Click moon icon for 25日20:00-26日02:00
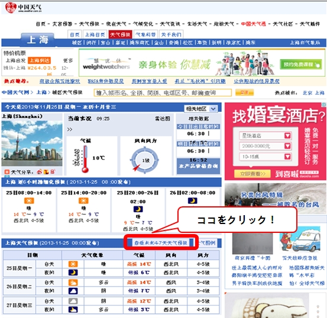327x318 pixels. click(138, 209)
